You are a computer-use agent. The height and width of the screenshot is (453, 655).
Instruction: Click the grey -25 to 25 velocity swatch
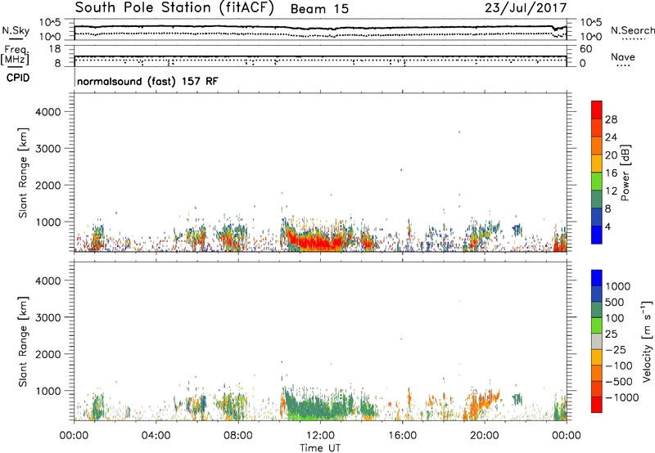pos(597,342)
